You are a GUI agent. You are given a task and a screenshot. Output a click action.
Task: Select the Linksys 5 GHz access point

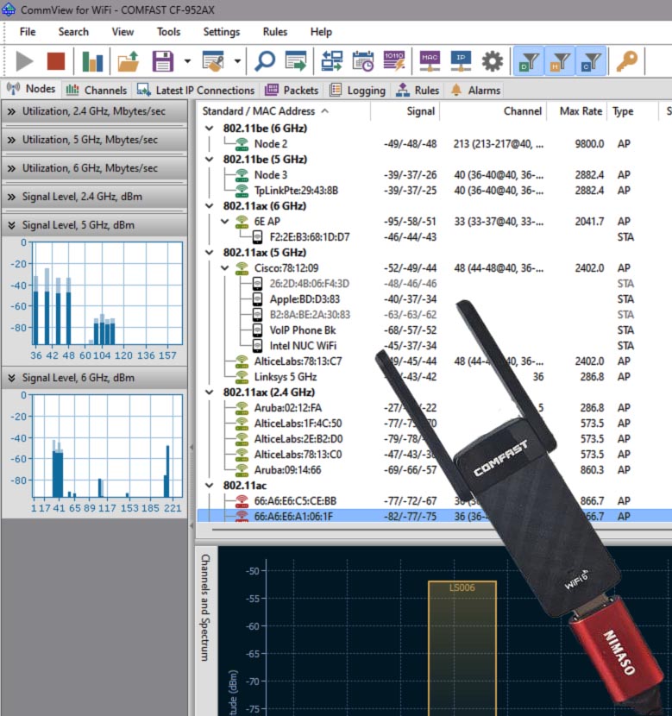(434, 377)
